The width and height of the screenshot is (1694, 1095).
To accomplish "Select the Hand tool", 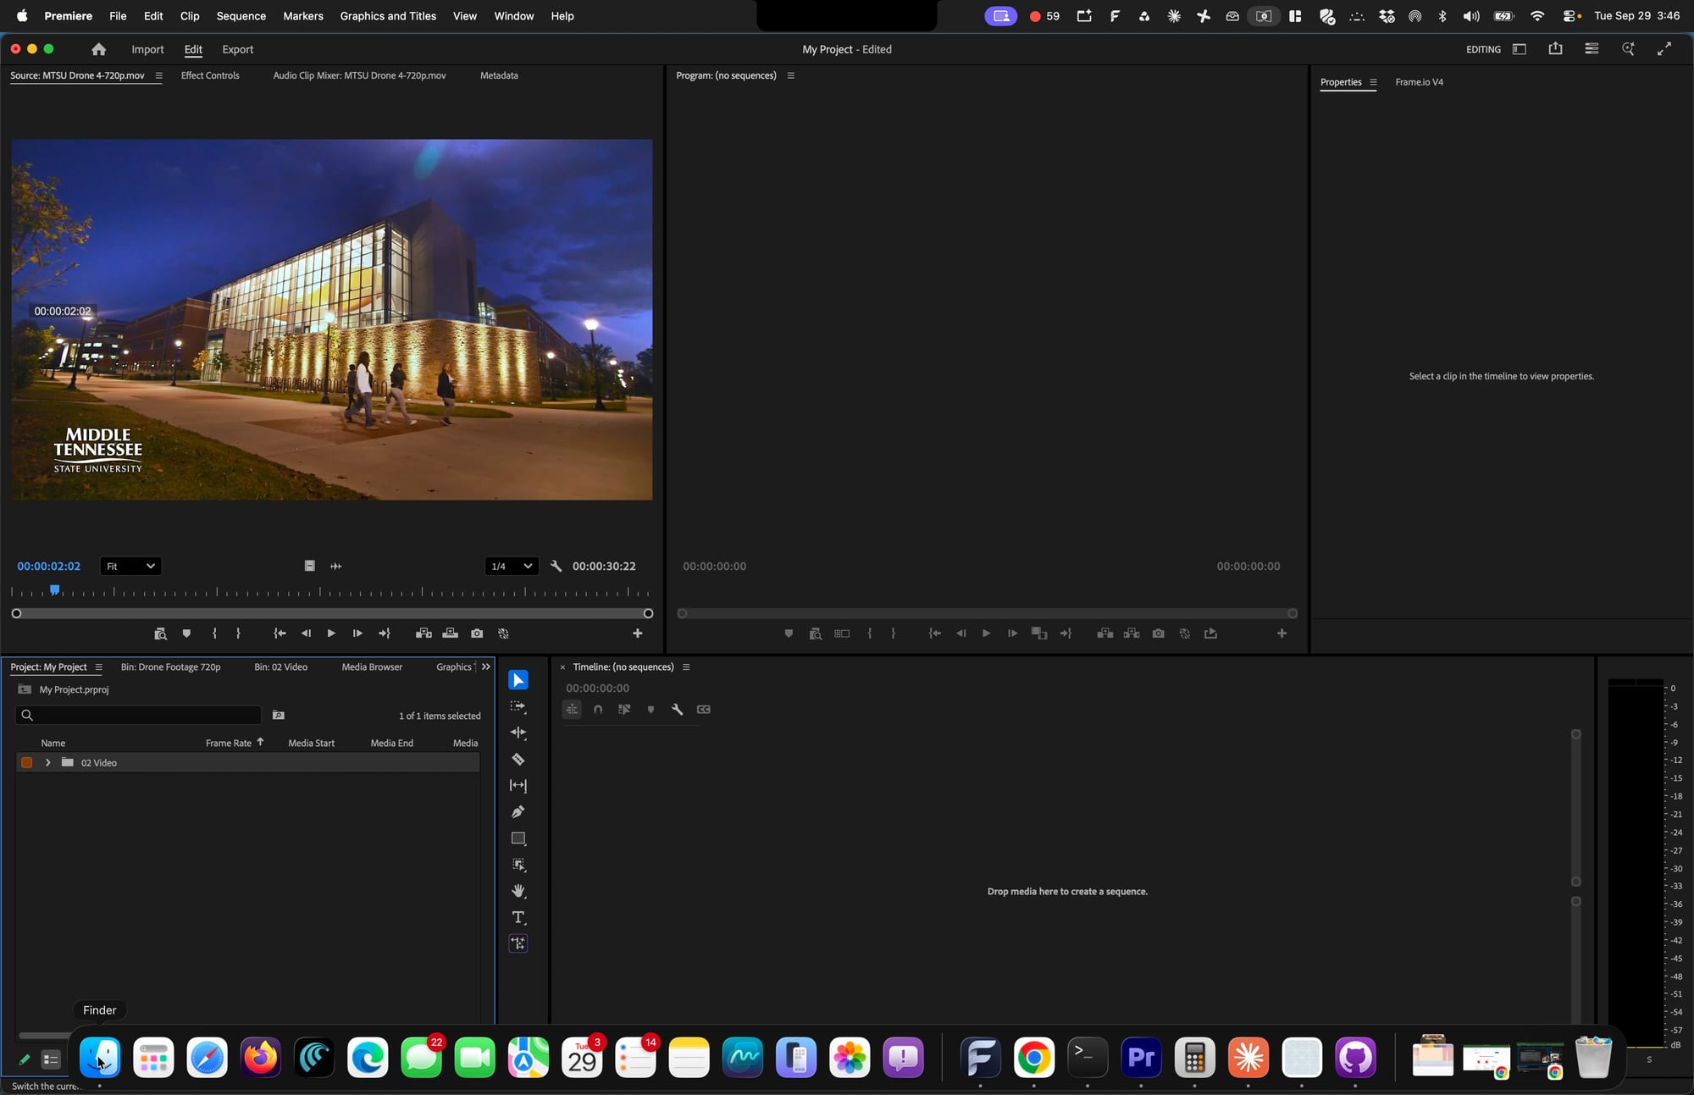I will (518, 891).
